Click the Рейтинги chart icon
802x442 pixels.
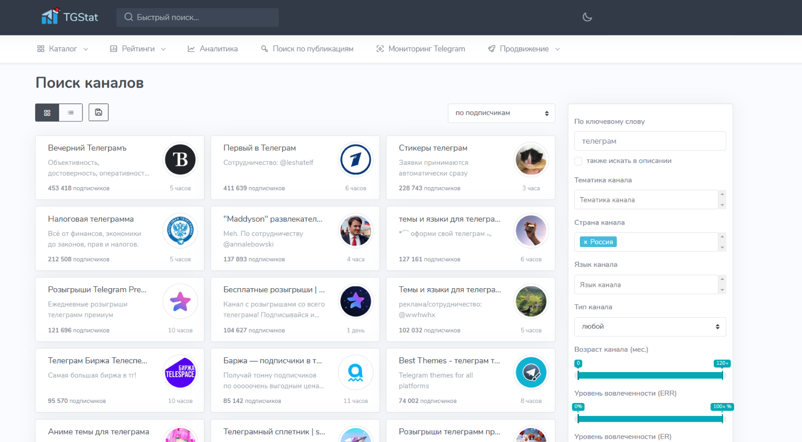(x=114, y=49)
